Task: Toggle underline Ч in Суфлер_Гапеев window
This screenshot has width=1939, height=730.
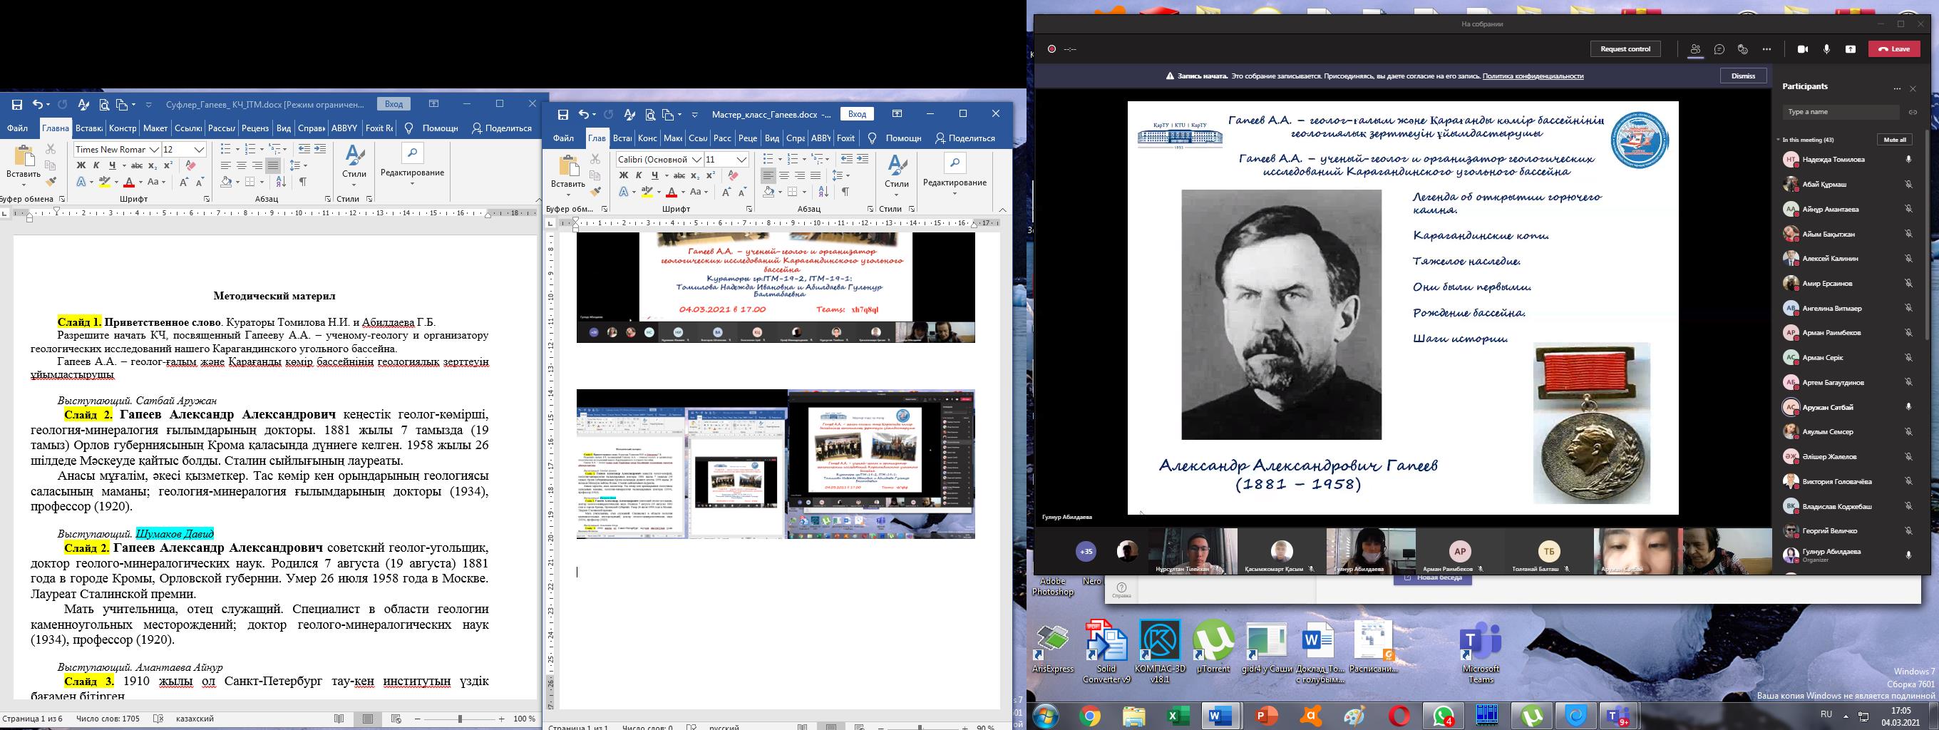Action: tap(112, 165)
